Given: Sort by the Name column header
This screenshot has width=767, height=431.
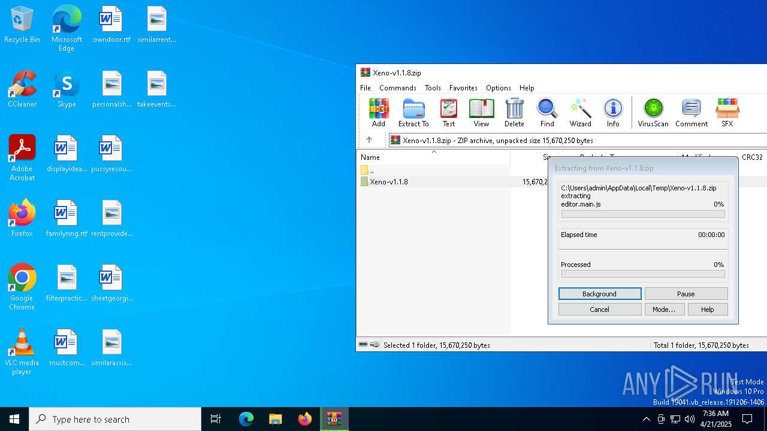Looking at the screenshot, I should coord(434,157).
